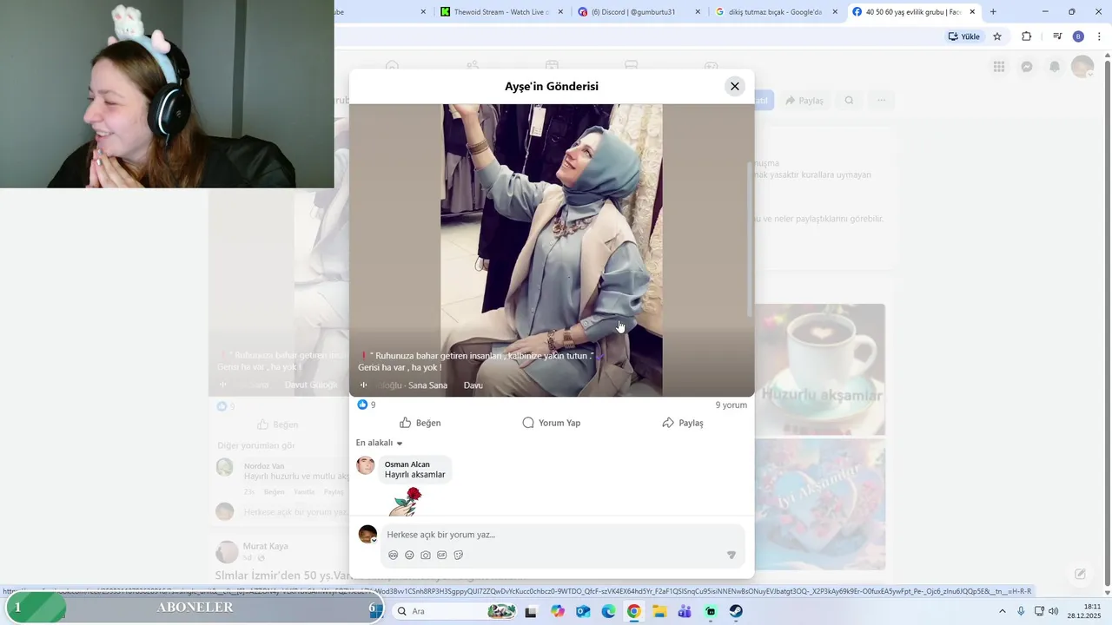Add a GIF to the comment
This screenshot has width=1112, height=625.
pyautogui.click(x=442, y=555)
